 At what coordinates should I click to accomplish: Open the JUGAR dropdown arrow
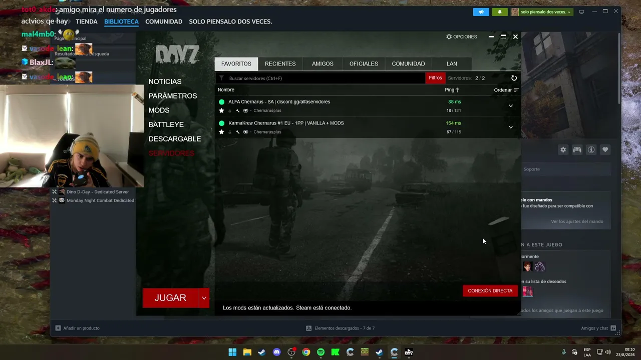coord(204,298)
